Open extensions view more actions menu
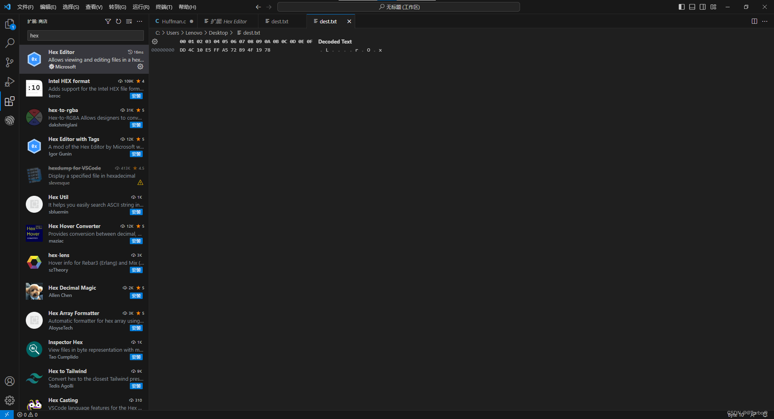 [139, 21]
